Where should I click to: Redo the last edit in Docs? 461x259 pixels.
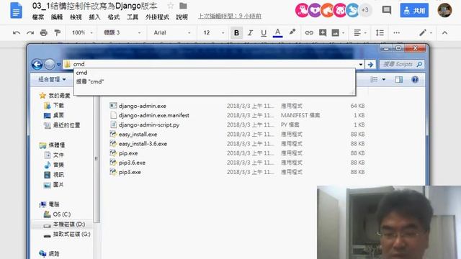30,32
